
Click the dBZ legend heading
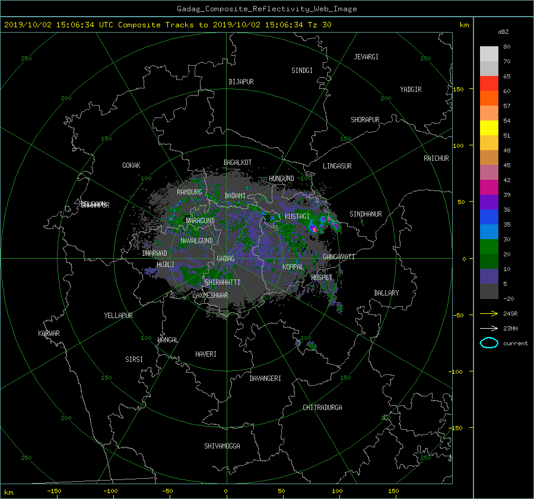(x=503, y=32)
